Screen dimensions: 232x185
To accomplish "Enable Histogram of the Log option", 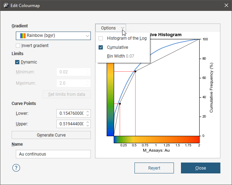I will 101,38.
